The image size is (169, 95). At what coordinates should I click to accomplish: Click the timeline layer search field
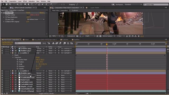(28, 43)
